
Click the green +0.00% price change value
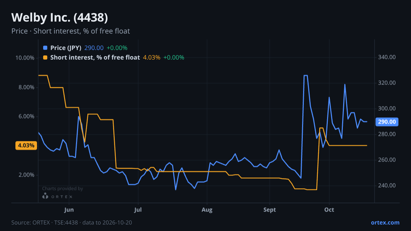(x=117, y=48)
